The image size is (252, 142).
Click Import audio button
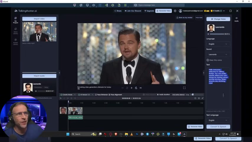[x=39, y=76]
